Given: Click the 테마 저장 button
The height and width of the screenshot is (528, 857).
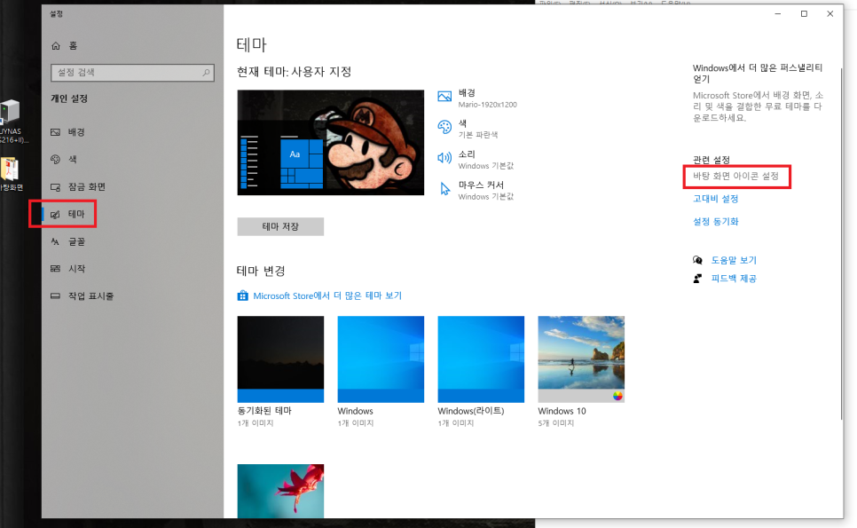Looking at the screenshot, I should point(280,226).
